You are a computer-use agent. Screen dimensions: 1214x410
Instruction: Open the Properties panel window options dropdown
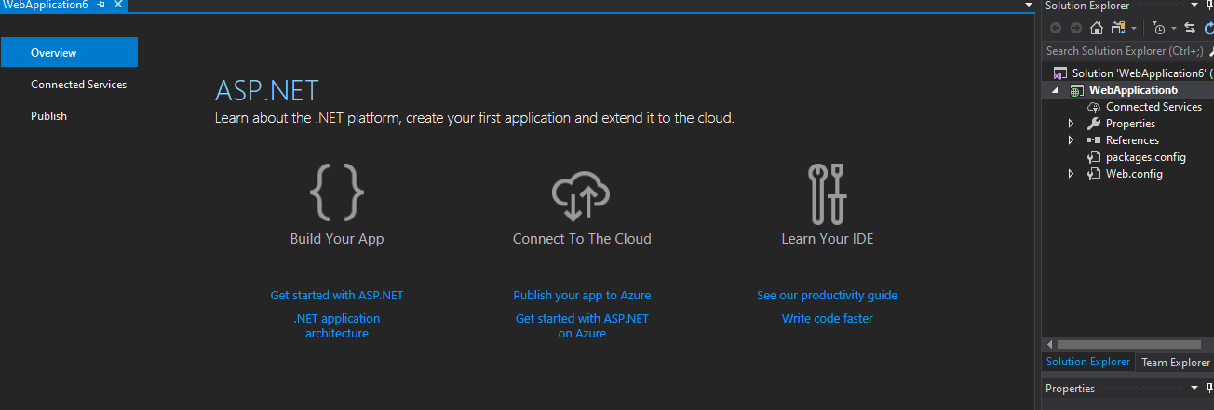click(x=1194, y=389)
